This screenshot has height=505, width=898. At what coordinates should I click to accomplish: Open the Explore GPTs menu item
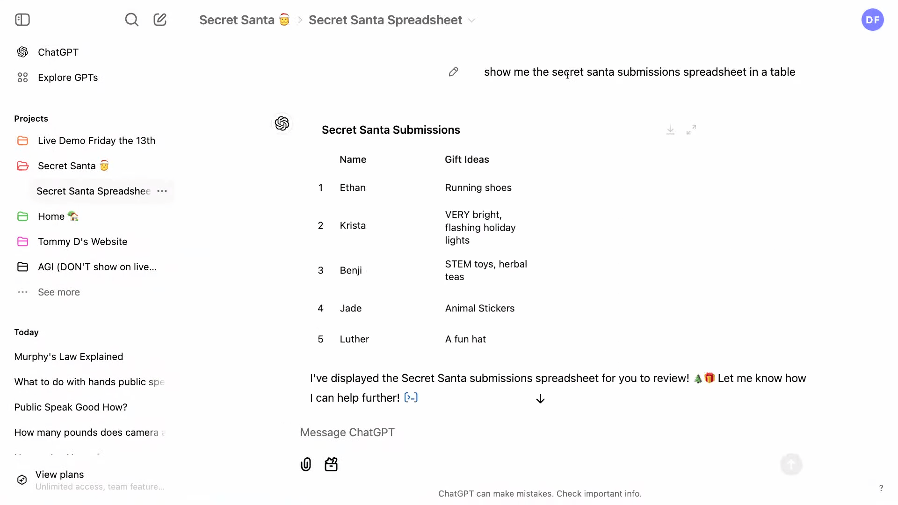click(x=68, y=78)
